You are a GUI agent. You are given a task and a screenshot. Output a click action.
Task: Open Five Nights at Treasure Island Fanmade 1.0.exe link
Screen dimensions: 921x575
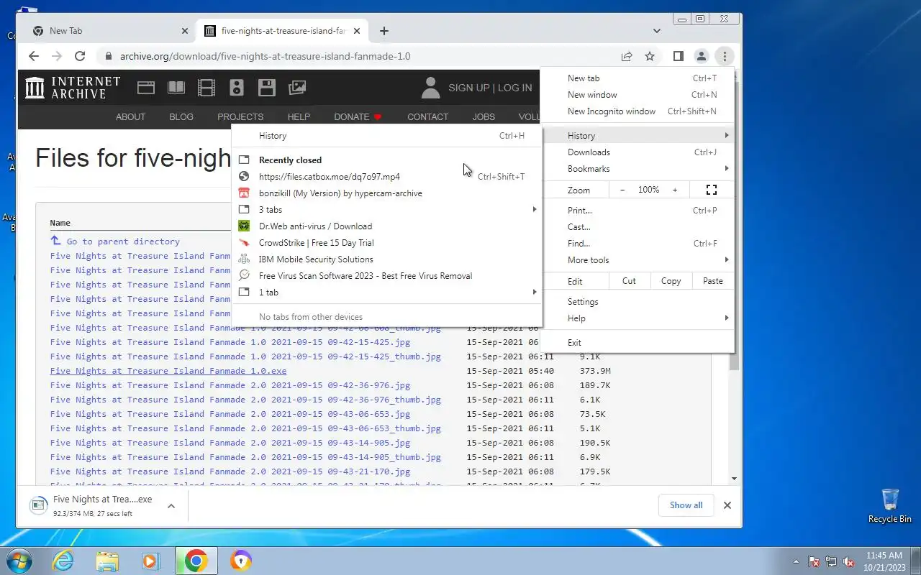click(x=168, y=371)
